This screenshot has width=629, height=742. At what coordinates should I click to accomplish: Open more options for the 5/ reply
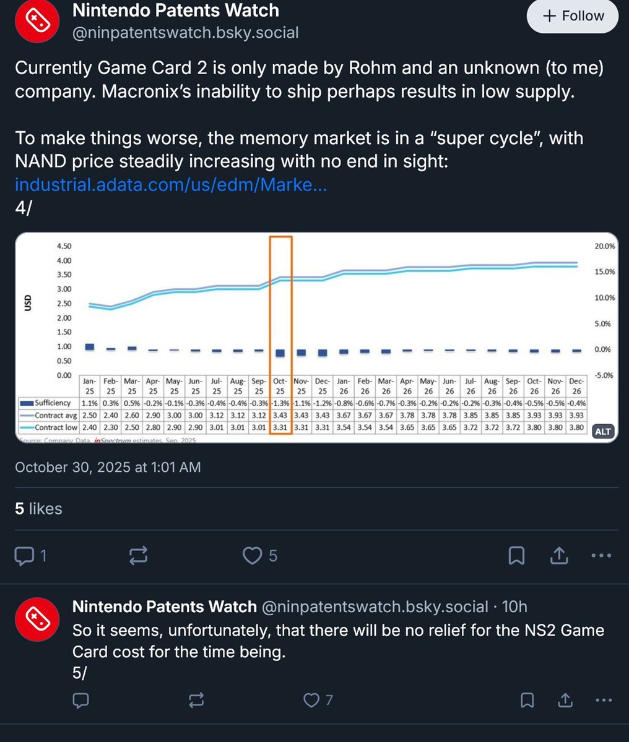[x=603, y=700]
